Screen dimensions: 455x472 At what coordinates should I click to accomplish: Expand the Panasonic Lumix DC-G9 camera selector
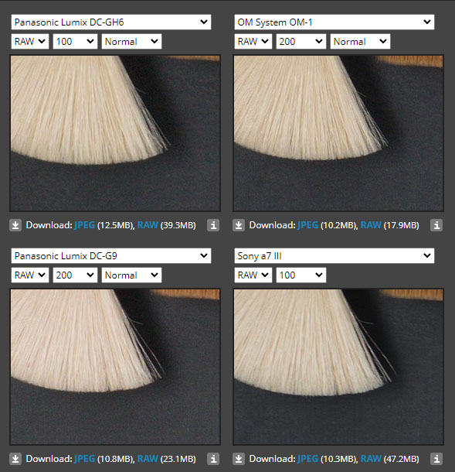[111, 256]
